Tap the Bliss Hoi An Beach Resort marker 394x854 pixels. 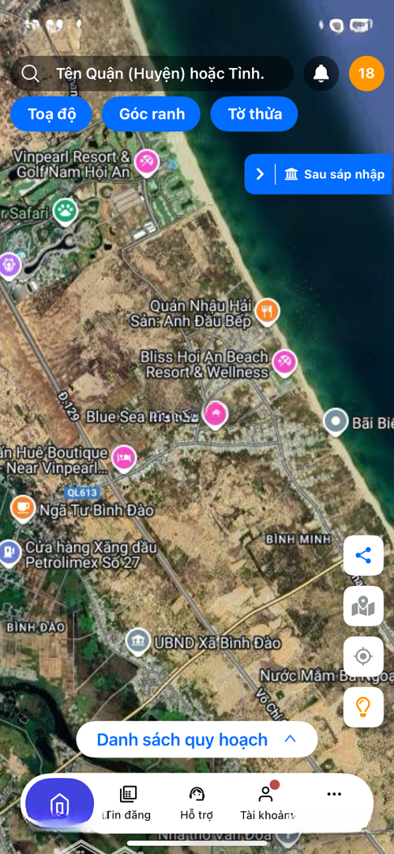click(x=284, y=362)
